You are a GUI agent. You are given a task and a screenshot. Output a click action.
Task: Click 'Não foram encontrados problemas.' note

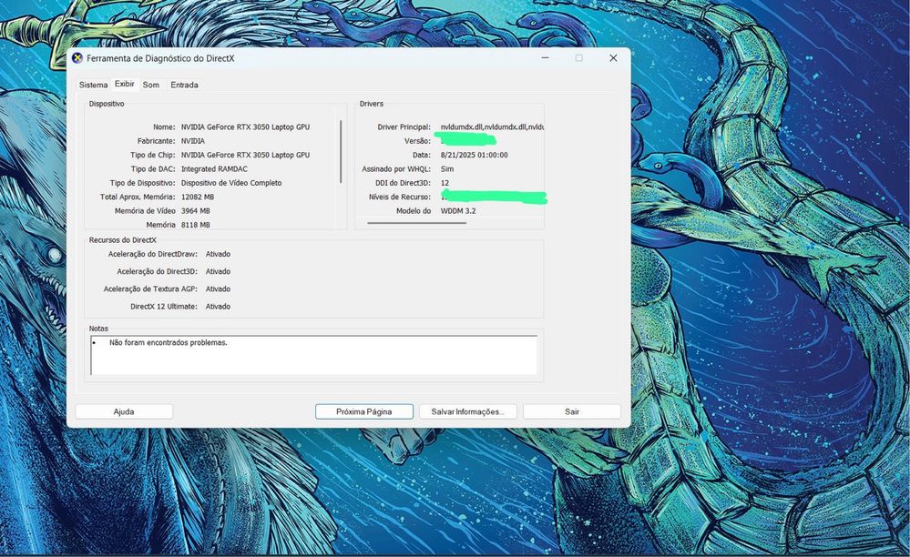[x=169, y=342]
